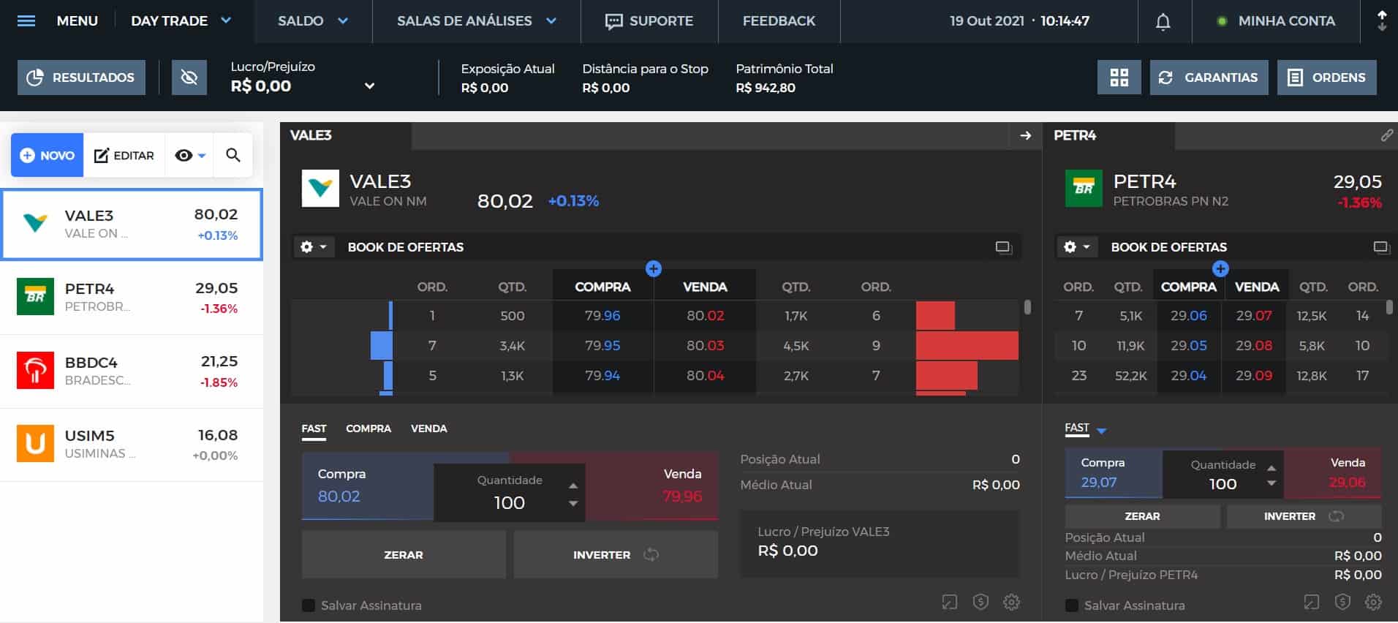Select PETR4 row in watchlist

click(132, 298)
